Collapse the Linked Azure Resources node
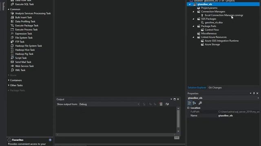The height and width of the screenshot is (146, 261). coord(193,37)
